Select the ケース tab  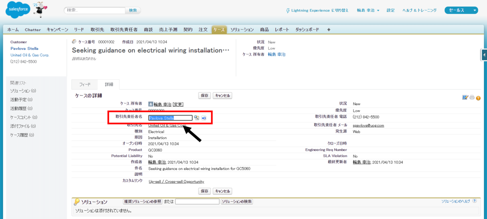click(219, 30)
